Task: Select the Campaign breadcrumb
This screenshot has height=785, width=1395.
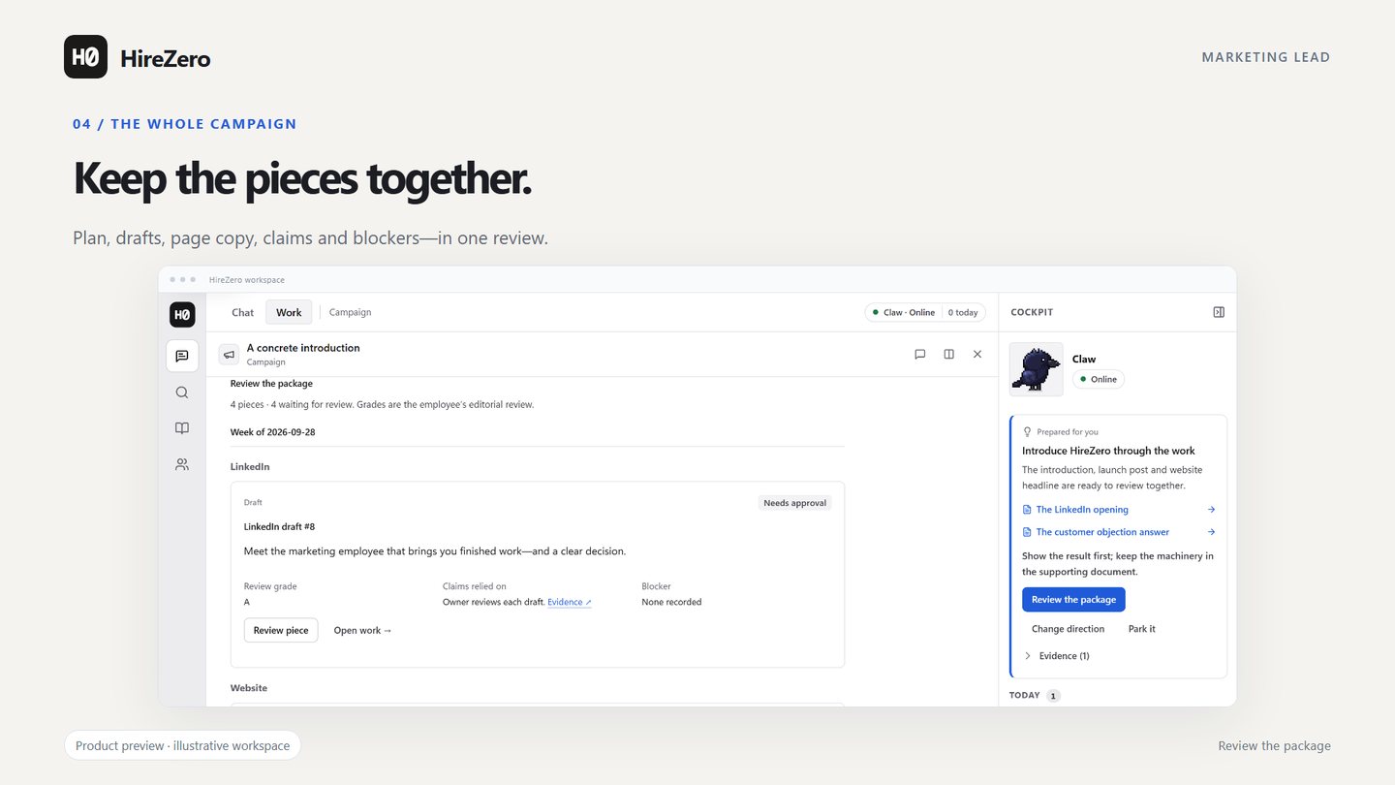Action: (350, 312)
